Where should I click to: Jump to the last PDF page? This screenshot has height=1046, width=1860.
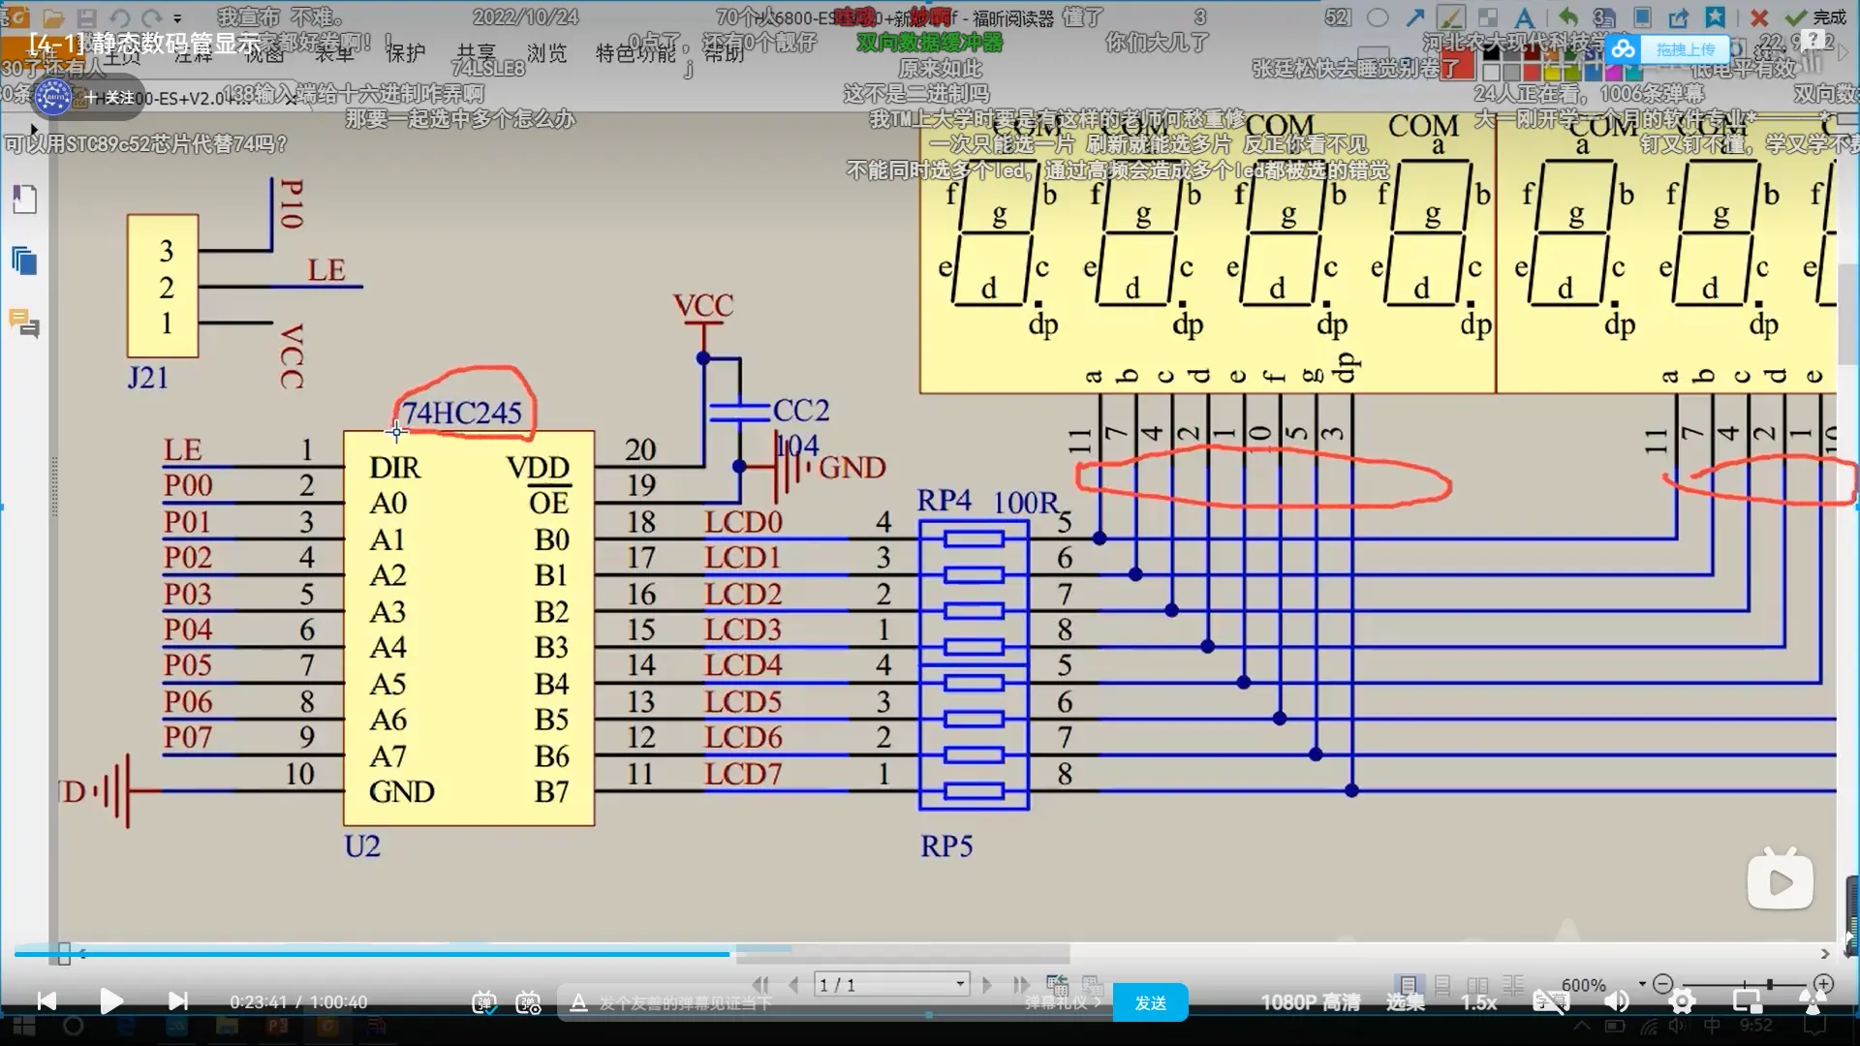pos(1020,984)
